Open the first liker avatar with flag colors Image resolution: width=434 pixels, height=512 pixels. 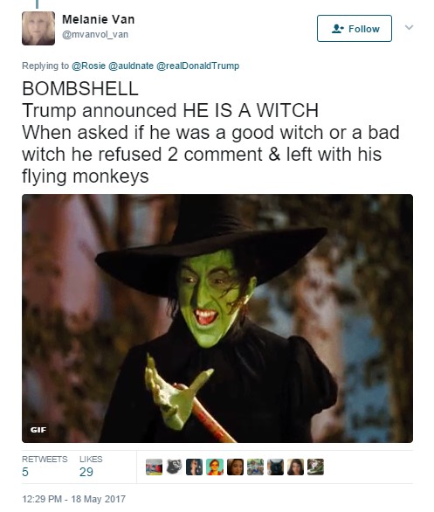(154, 467)
